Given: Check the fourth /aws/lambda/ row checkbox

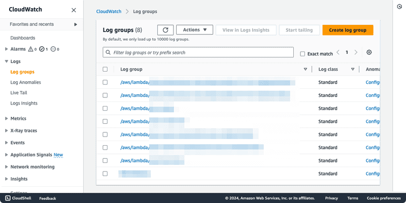Looking at the screenshot, I should tap(105, 121).
